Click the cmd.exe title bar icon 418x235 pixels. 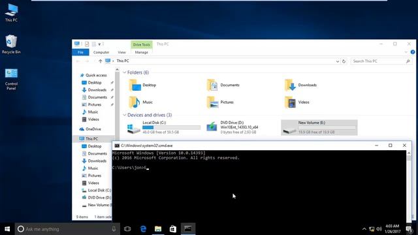click(x=117, y=146)
